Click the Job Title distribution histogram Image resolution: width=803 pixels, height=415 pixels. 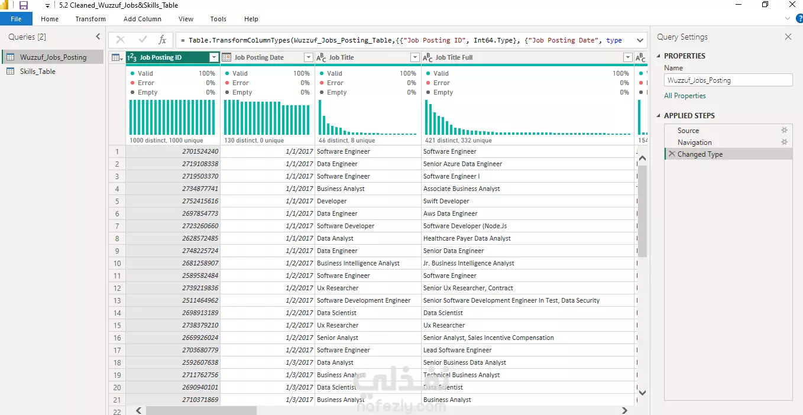(x=368, y=117)
